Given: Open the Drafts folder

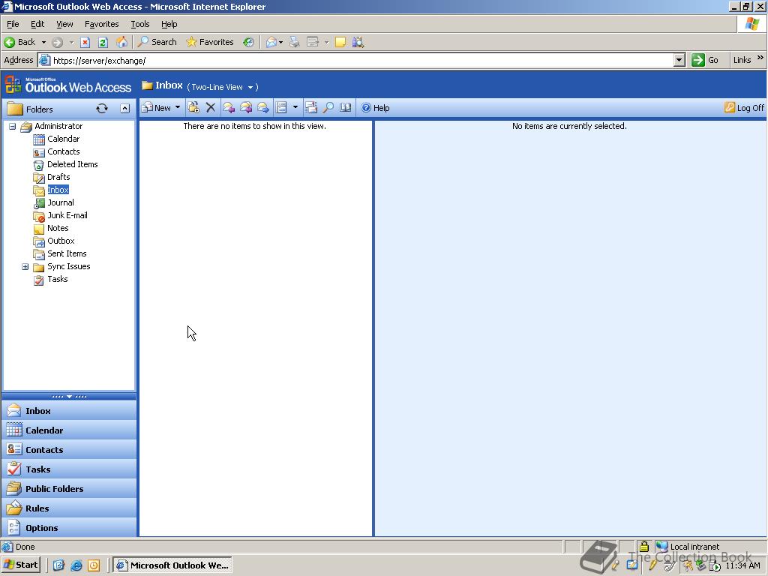Looking at the screenshot, I should pyautogui.click(x=58, y=177).
